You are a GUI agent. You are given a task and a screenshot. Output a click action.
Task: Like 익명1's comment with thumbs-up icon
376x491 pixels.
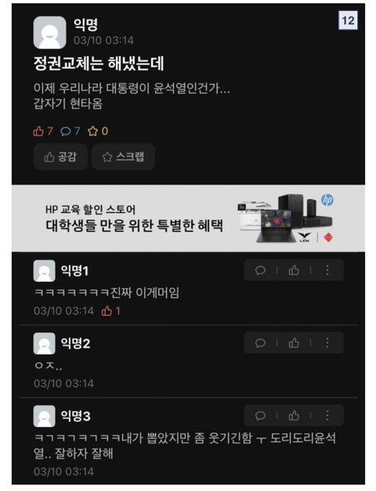pyautogui.click(x=294, y=270)
